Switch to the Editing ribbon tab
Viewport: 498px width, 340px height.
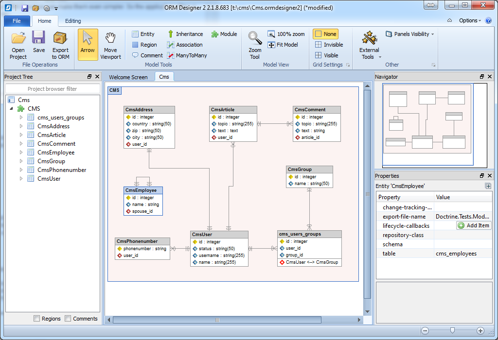coord(73,21)
